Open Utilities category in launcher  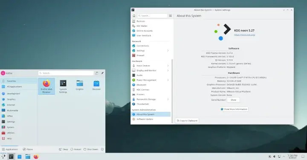pos(19,133)
